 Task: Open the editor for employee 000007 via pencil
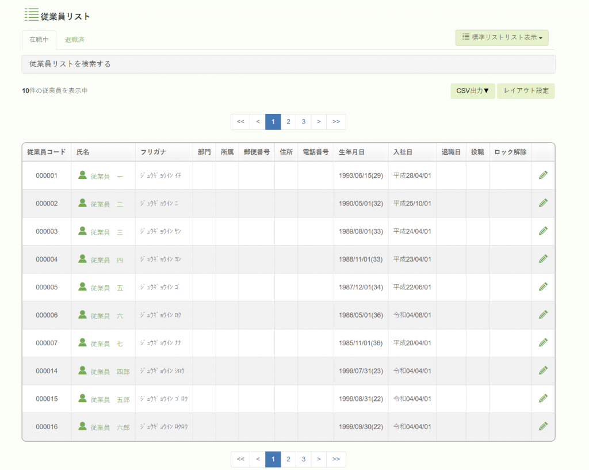[543, 343]
